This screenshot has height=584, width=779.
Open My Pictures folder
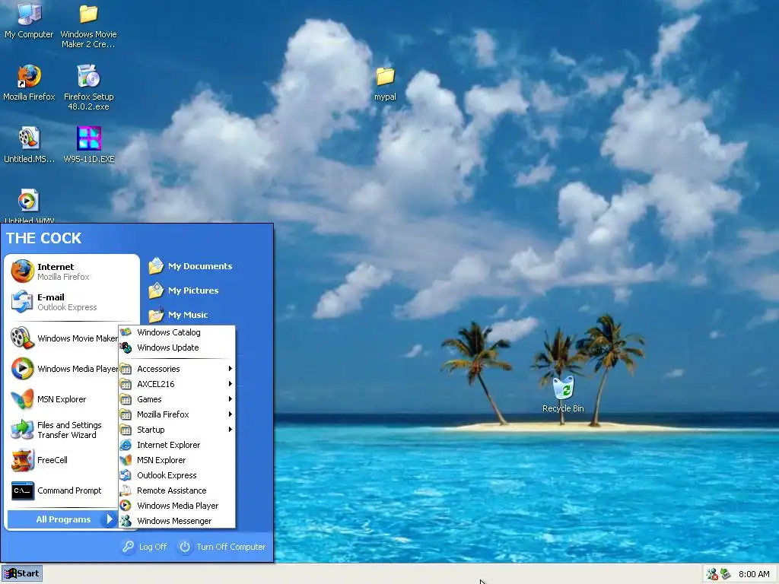click(183, 290)
